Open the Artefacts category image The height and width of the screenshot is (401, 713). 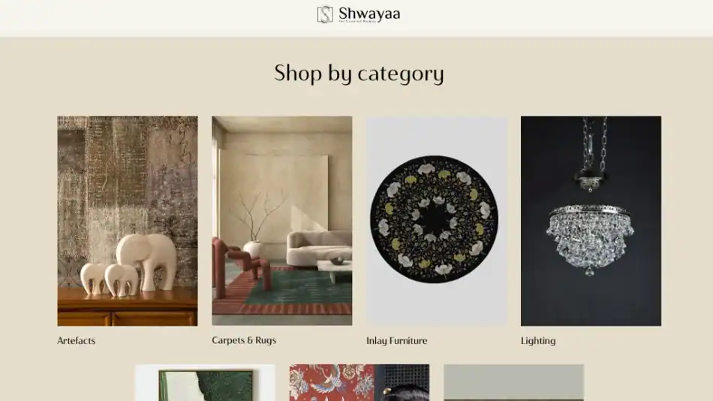click(x=128, y=221)
